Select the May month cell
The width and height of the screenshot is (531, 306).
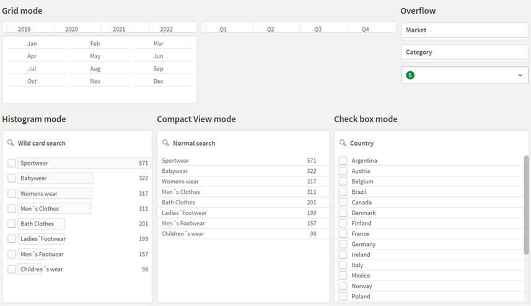click(99, 56)
